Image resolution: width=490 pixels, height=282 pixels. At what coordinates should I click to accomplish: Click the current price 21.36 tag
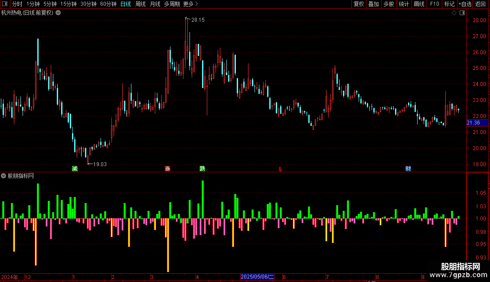click(x=477, y=123)
